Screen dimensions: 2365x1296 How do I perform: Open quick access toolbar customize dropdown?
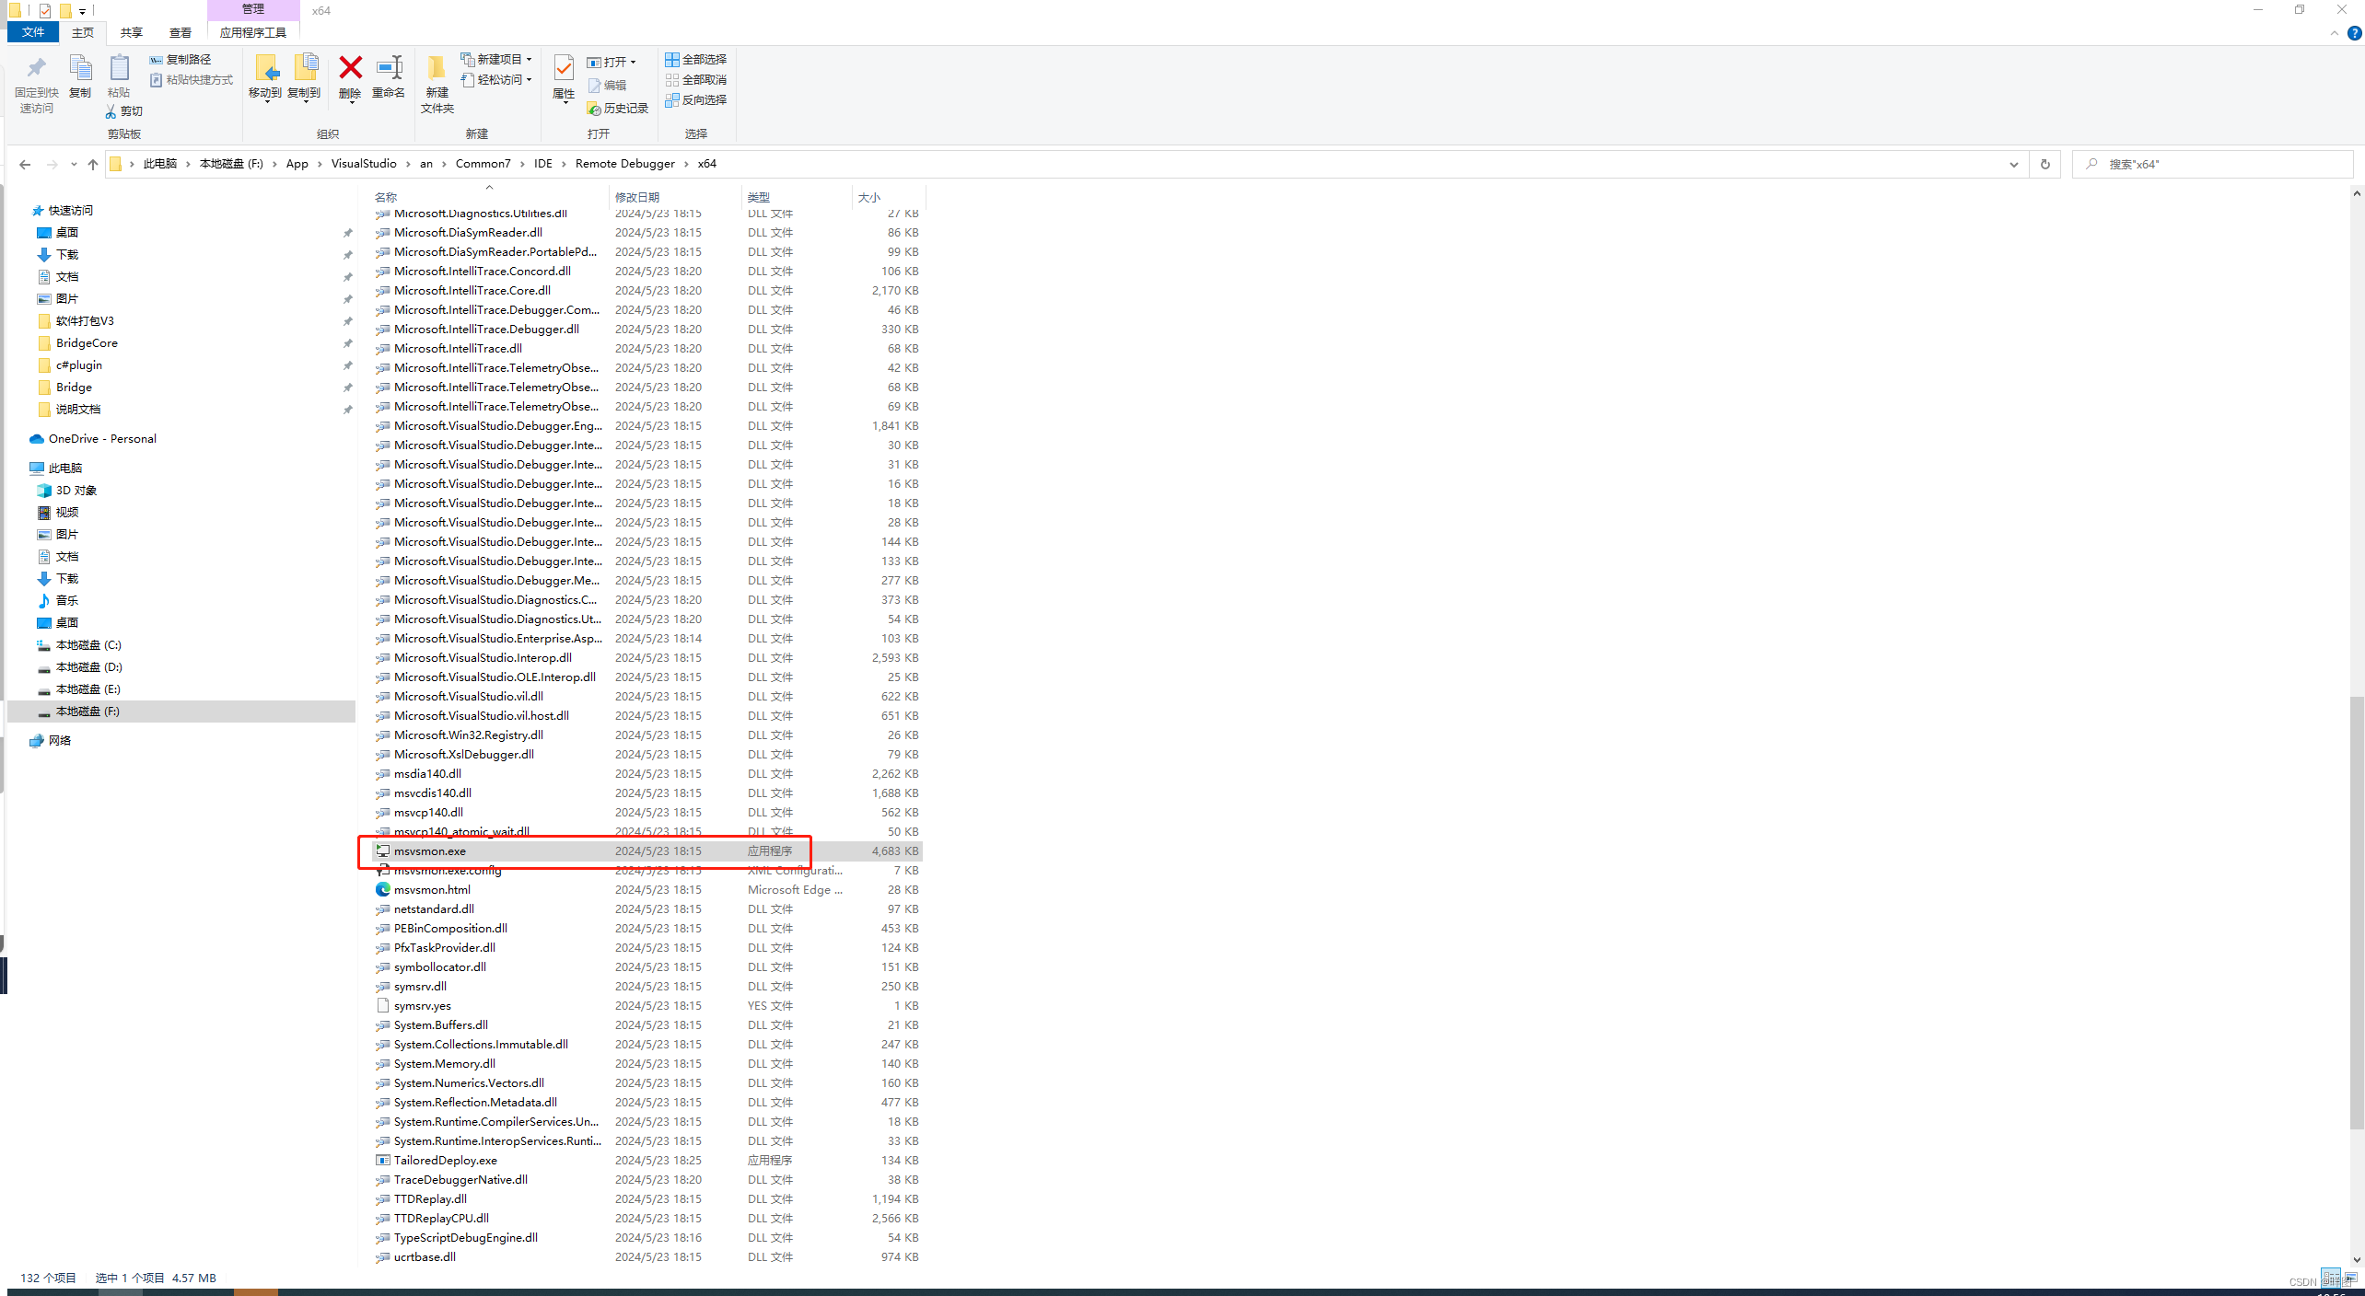pos(82,11)
